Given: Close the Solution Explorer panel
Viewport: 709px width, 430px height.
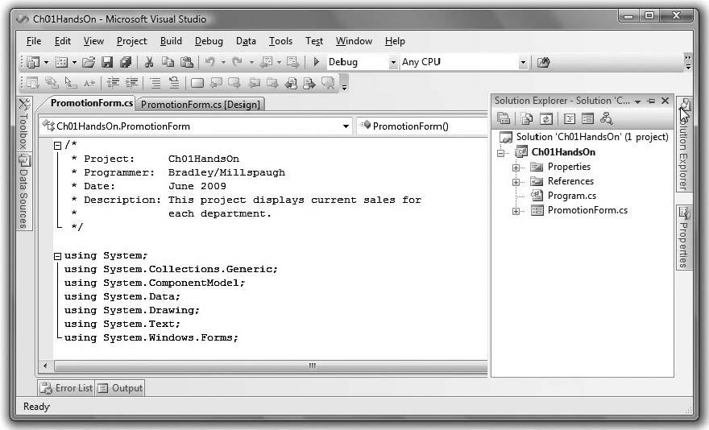Looking at the screenshot, I should tap(665, 101).
